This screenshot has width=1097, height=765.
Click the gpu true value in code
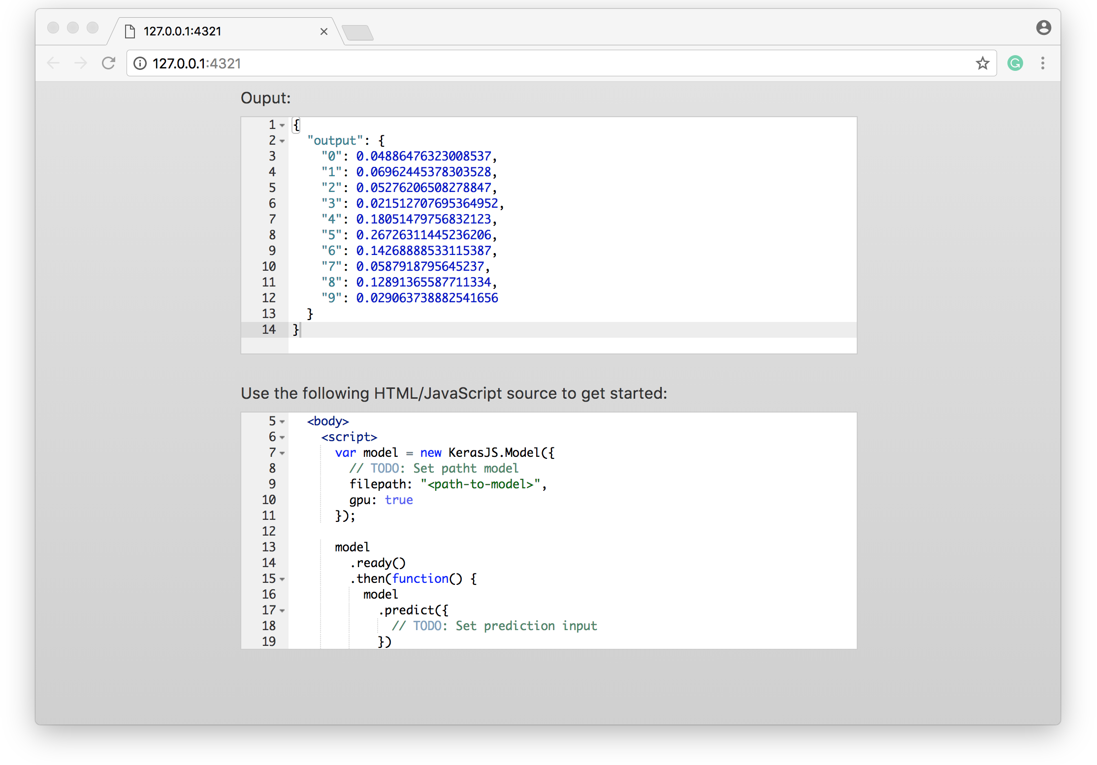coord(399,500)
